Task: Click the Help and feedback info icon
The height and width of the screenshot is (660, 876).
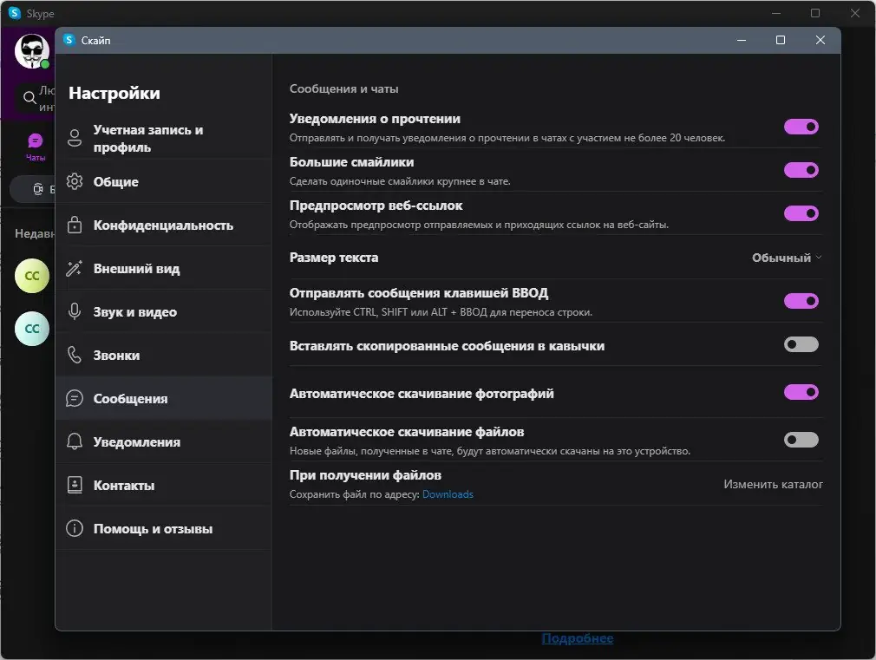Action: 75,529
